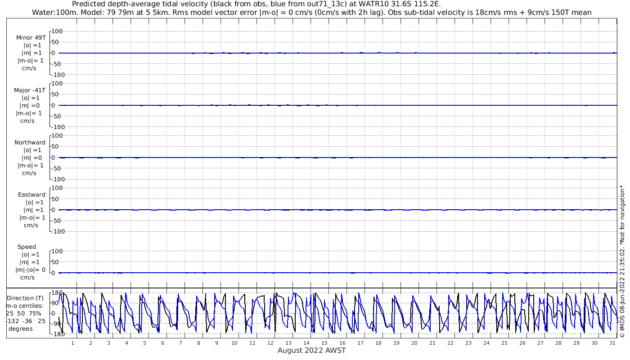Select '|m| =0' in the Northward panel
The width and height of the screenshot is (630, 360).
point(31,157)
